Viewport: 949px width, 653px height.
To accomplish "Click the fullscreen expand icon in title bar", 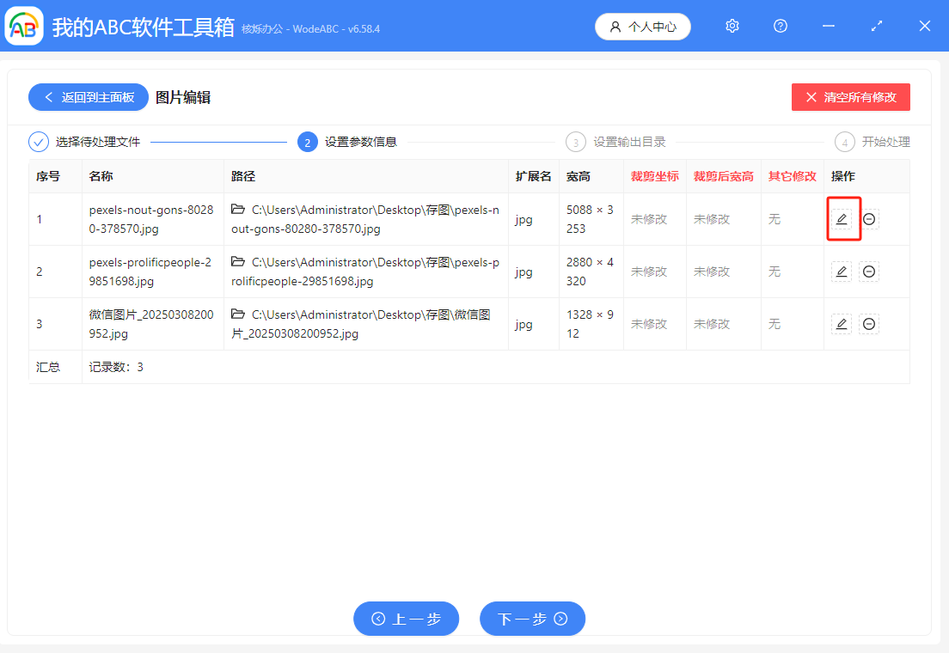I will (x=877, y=26).
